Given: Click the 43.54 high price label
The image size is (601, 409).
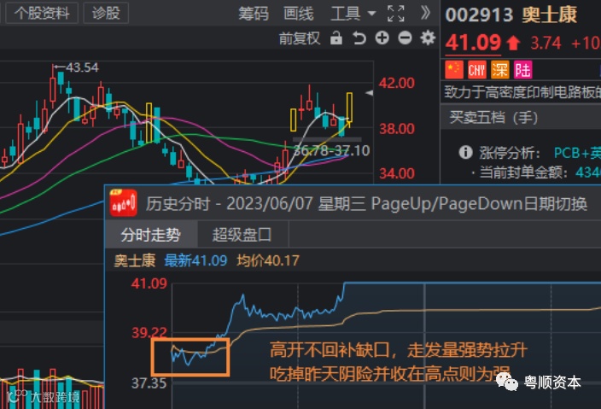Looking at the screenshot, I should point(82,67).
